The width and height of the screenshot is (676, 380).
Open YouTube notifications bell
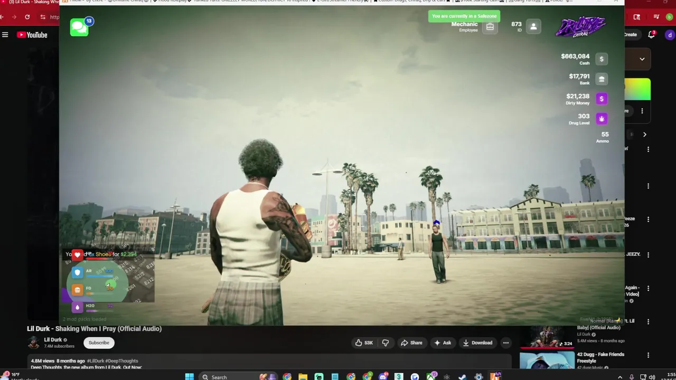tap(651, 35)
